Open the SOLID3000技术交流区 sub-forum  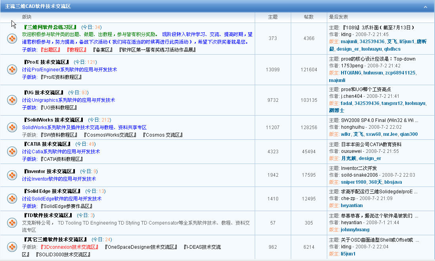[x=63, y=255]
